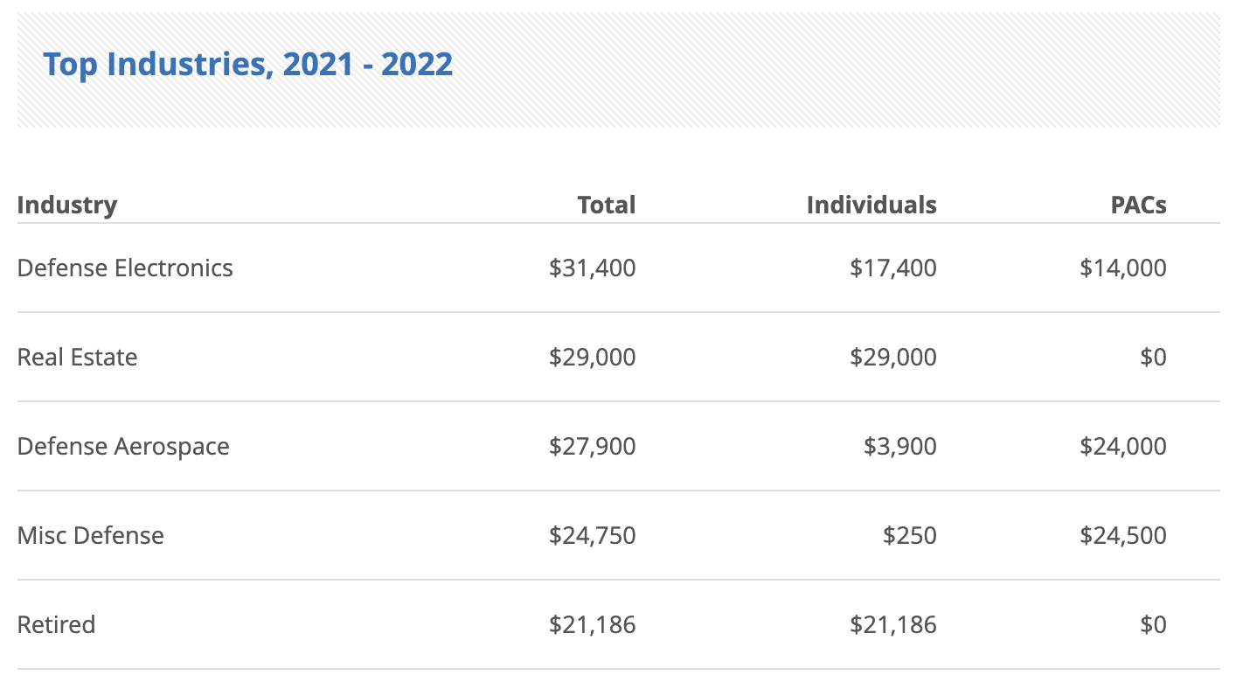
Task: Click Defense Electronics individuals amount $17,400
Action: (x=892, y=268)
